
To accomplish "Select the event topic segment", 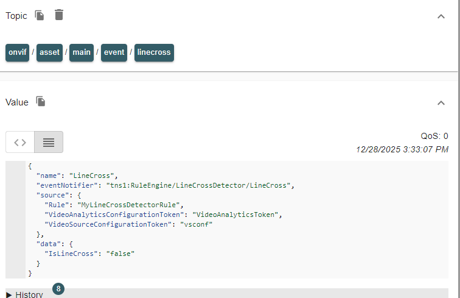I will tap(114, 52).
